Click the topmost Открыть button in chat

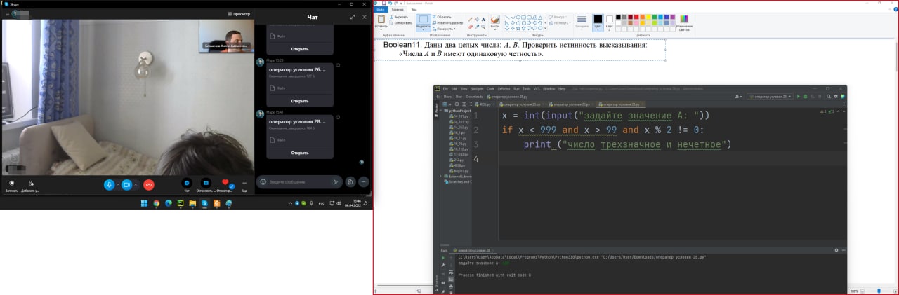[x=300, y=49]
